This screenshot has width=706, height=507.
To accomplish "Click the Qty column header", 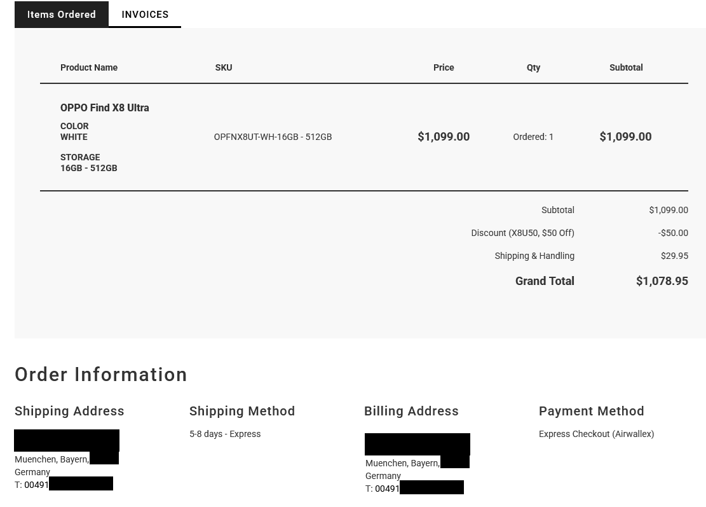I will pyautogui.click(x=533, y=67).
